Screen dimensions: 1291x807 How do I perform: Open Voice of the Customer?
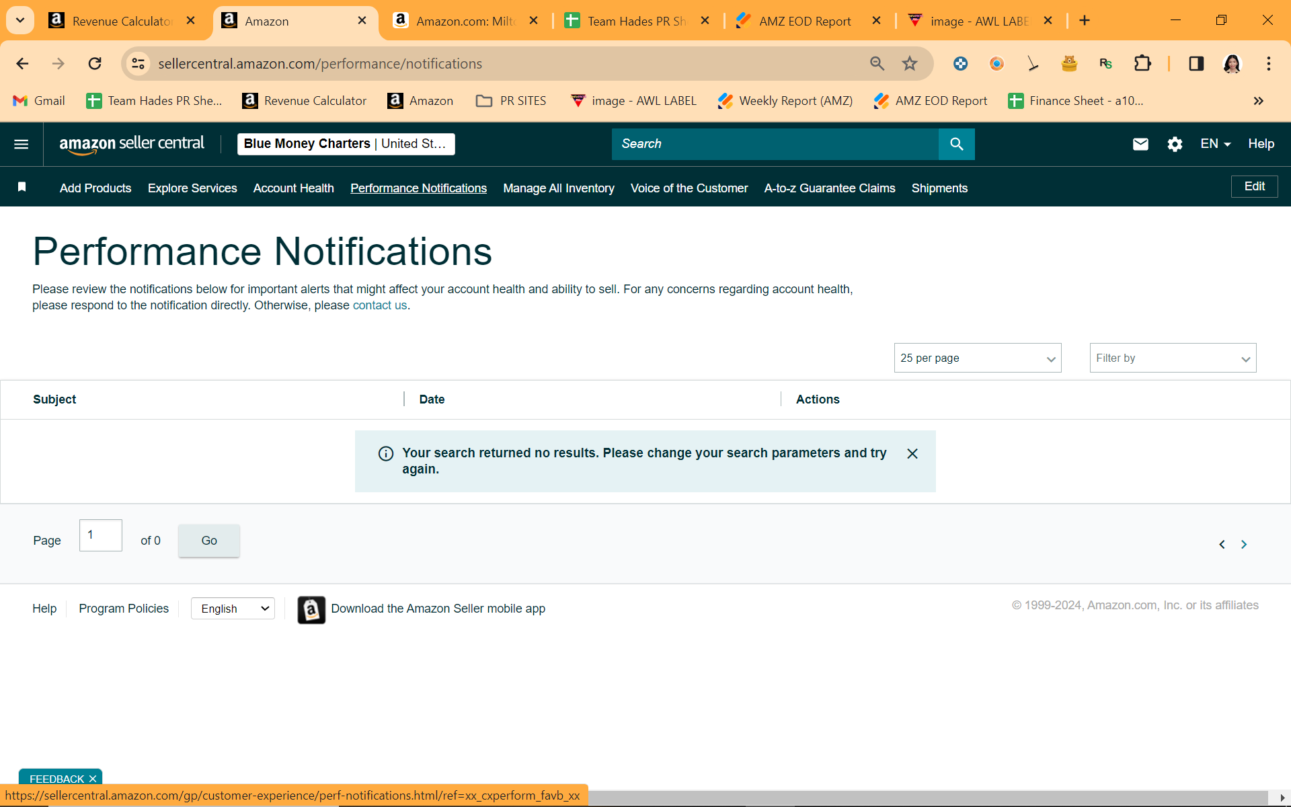pos(689,188)
